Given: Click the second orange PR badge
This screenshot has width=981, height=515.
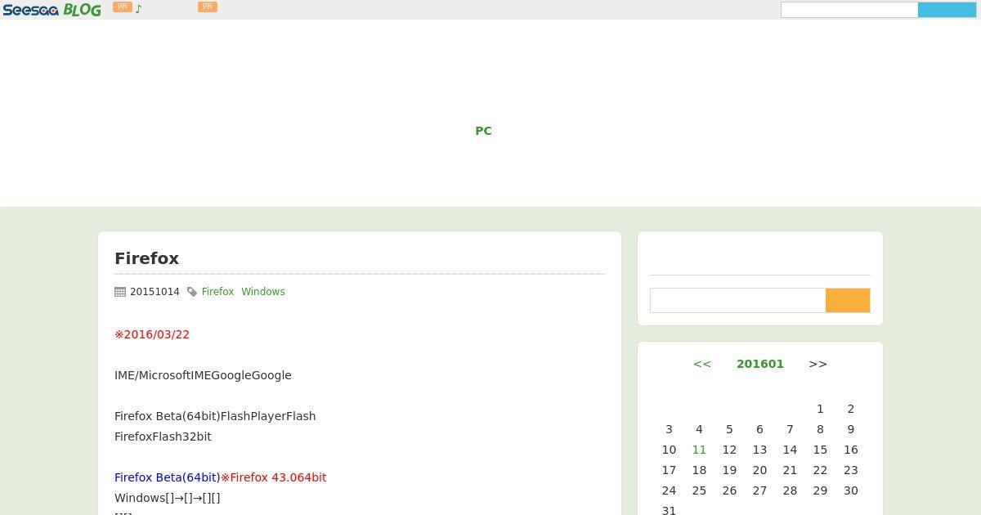Looking at the screenshot, I should [208, 7].
